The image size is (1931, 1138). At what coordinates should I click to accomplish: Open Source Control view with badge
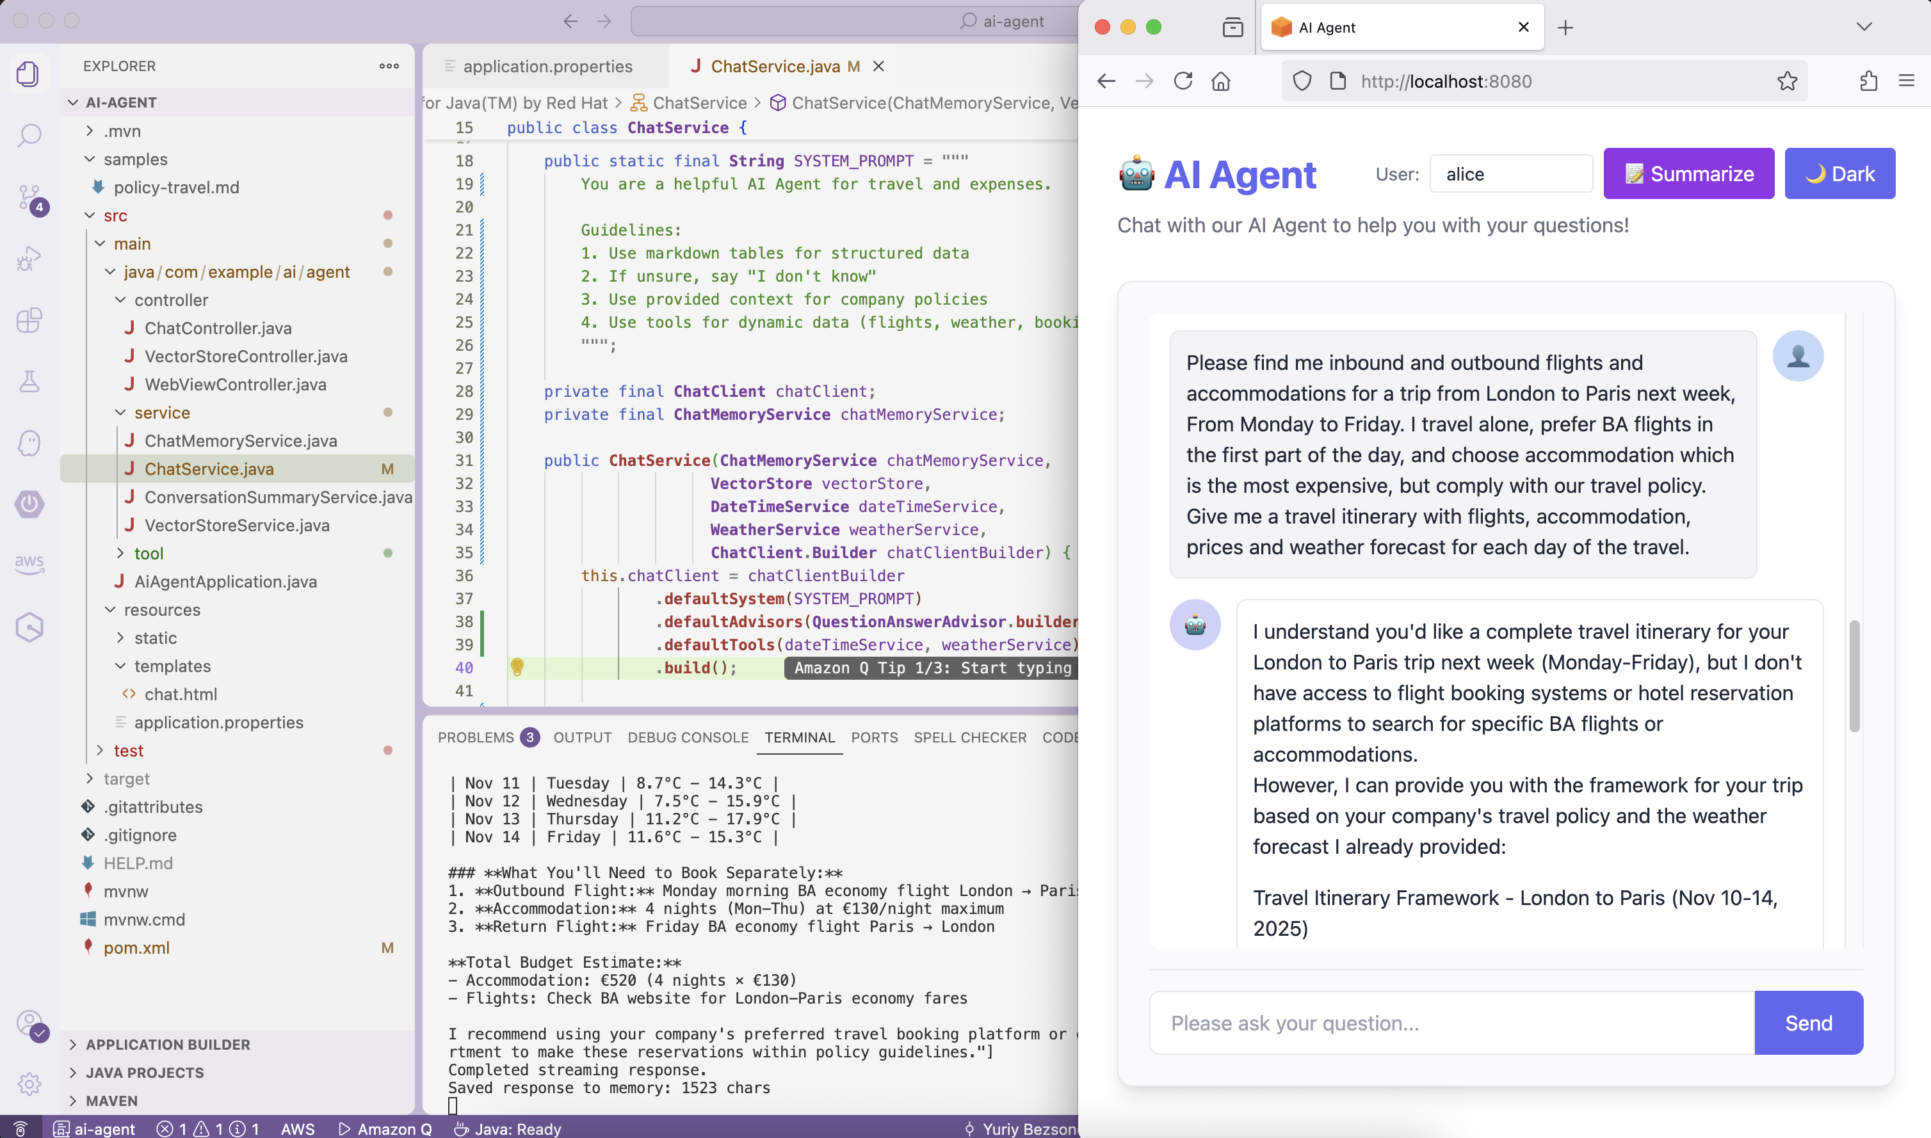click(29, 196)
